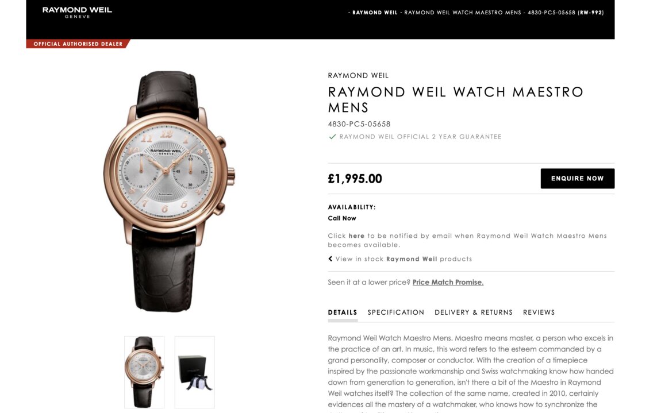Click the RW-992 breadcrumb code
The width and height of the screenshot is (661, 413).
(x=591, y=13)
